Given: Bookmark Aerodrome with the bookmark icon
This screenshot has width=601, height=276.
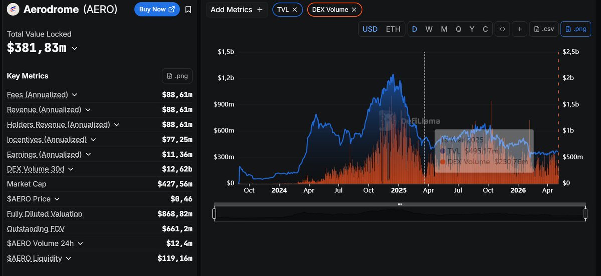Looking at the screenshot, I should pyautogui.click(x=188, y=9).
